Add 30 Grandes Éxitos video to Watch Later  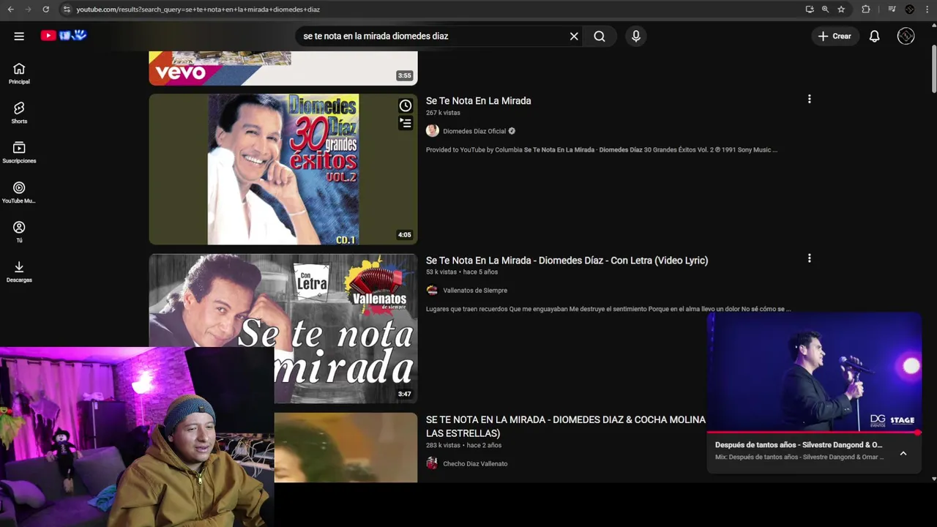(405, 106)
